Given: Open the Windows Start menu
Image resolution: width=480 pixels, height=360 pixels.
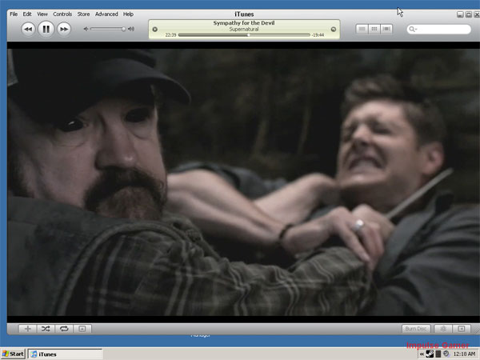Looking at the screenshot, I should (13, 354).
